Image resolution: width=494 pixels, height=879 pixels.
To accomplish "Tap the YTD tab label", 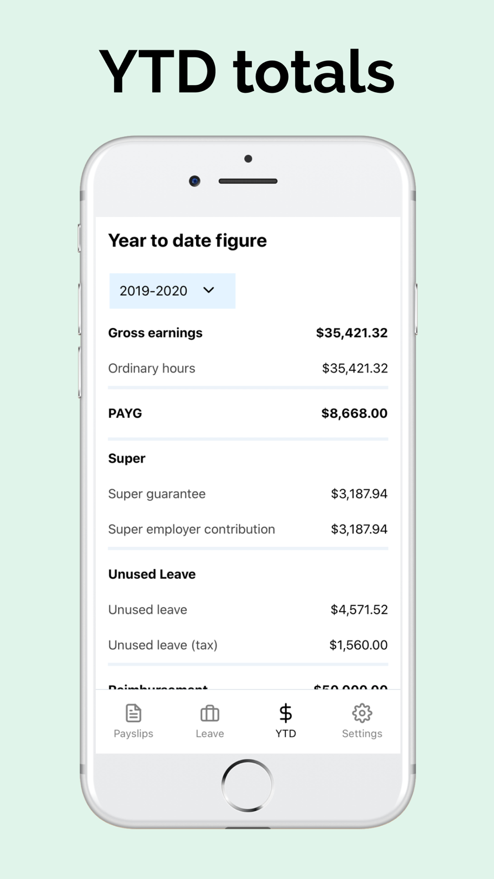I will pos(286,734).
